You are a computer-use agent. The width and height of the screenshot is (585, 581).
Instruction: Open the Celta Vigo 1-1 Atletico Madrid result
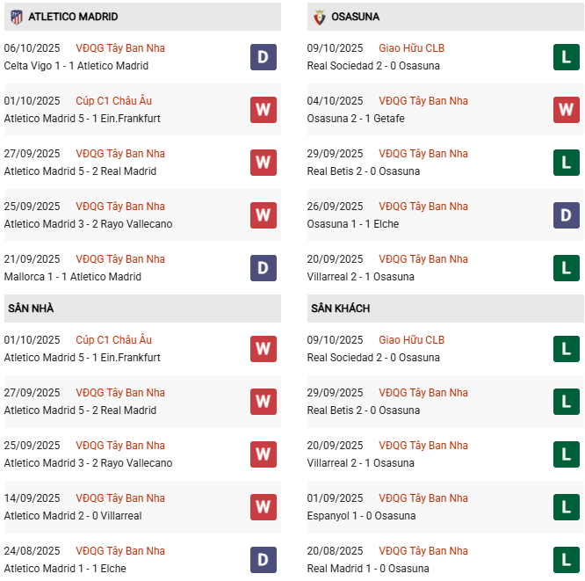click(x=76, y=66)
